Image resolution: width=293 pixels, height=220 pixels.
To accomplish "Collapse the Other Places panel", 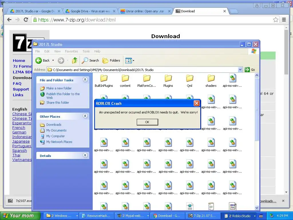I will [x=85, y=116].
